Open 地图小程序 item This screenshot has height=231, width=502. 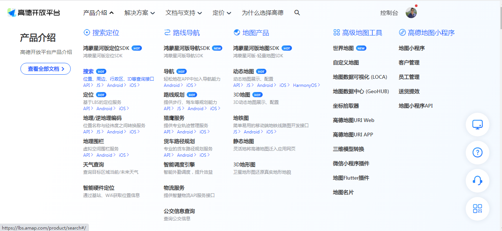412,48
